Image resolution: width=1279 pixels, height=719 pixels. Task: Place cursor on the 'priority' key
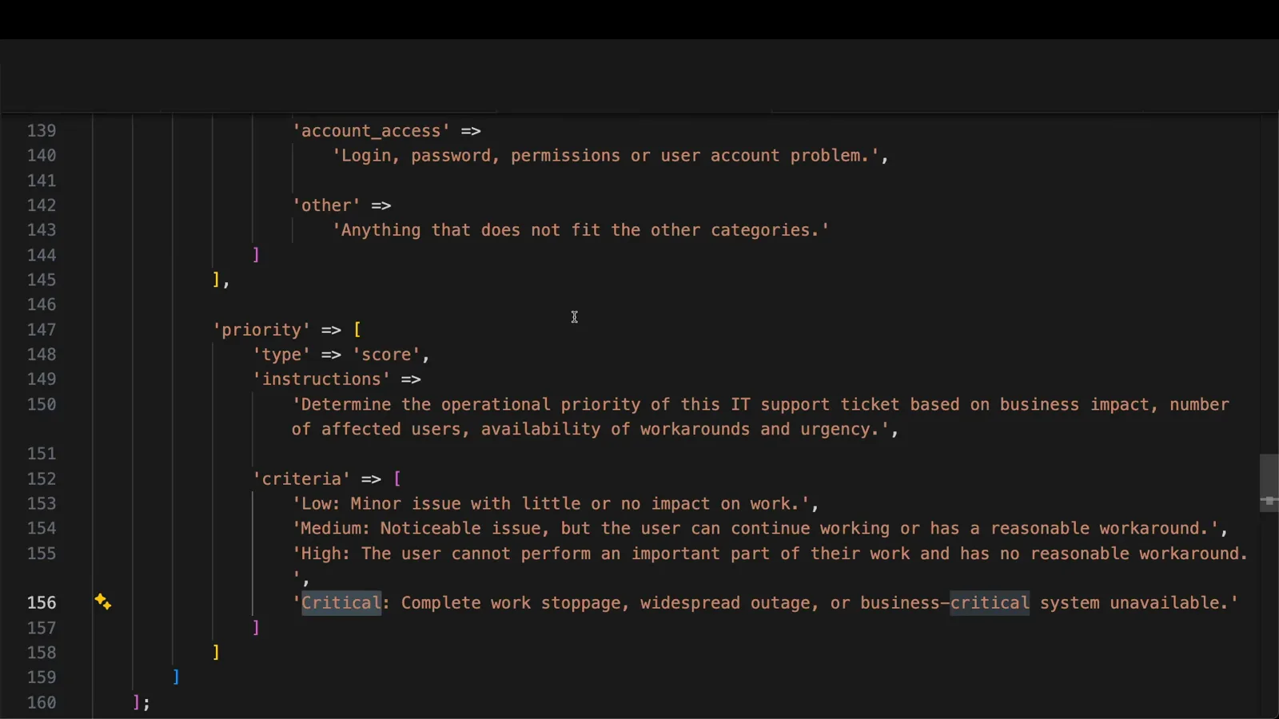261,330
